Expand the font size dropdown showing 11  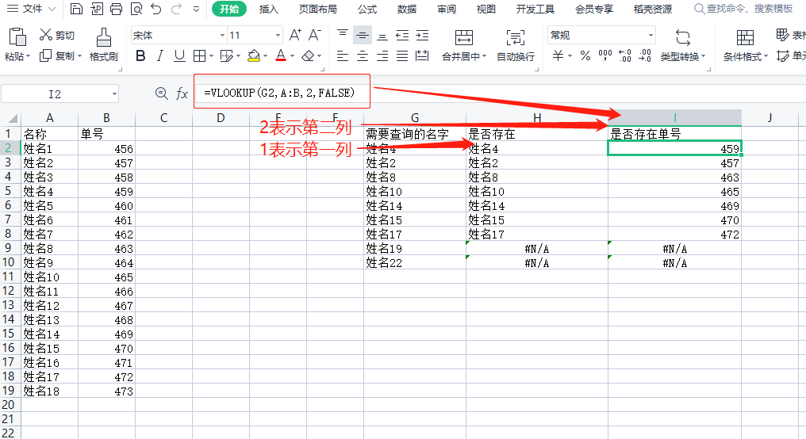[x=278, y=36]
